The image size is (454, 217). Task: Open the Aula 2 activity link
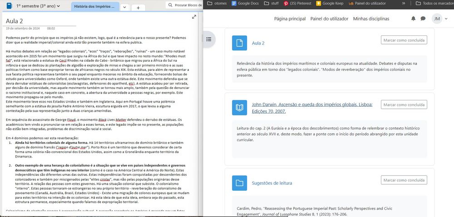(258, 43)
